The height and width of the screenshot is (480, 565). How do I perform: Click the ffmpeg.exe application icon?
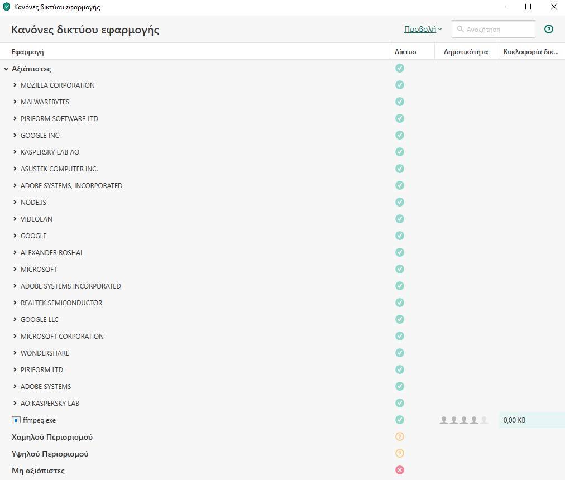click(x=16, y=420)
